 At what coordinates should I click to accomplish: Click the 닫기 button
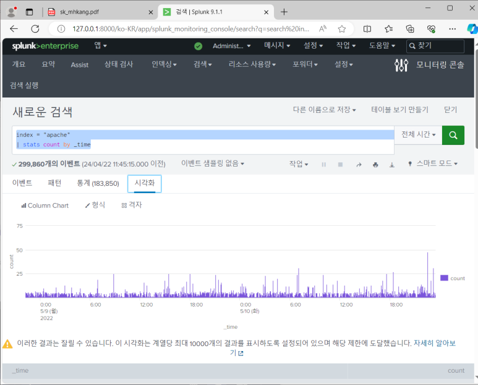coord(450,110)
